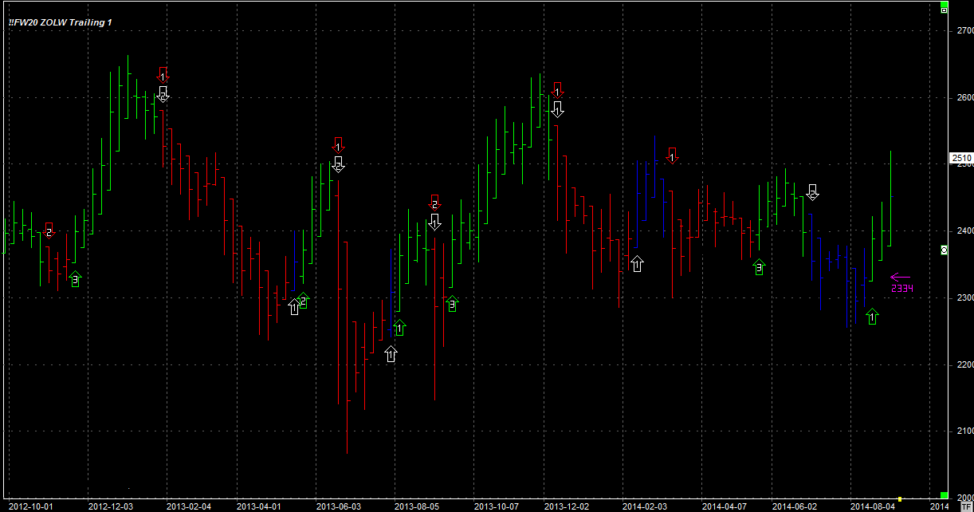Click the green arrow labeled 3 near 2014-04-07
The height and width of the screenshot is (512, 974).
[758, 267]
